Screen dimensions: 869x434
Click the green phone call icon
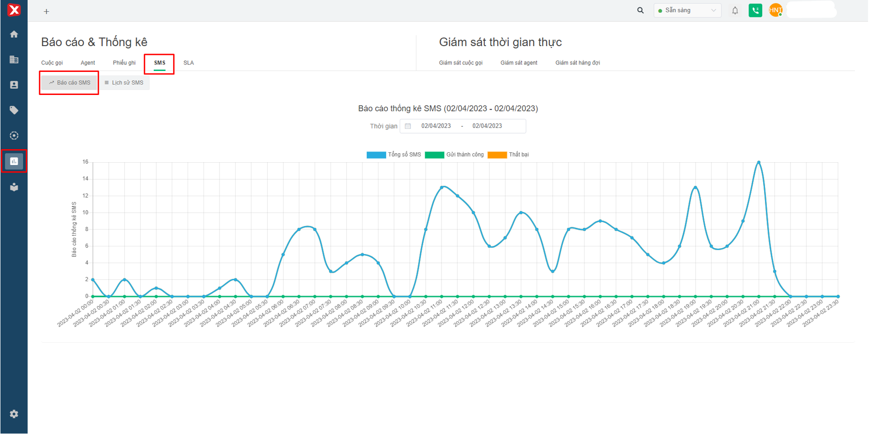point(755,10)
